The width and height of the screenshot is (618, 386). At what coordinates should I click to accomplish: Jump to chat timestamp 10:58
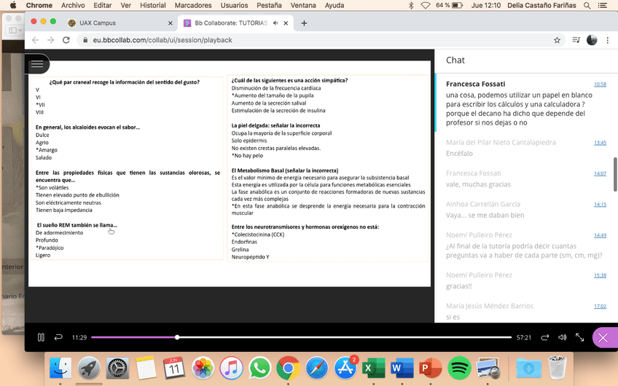coord(600,84)
